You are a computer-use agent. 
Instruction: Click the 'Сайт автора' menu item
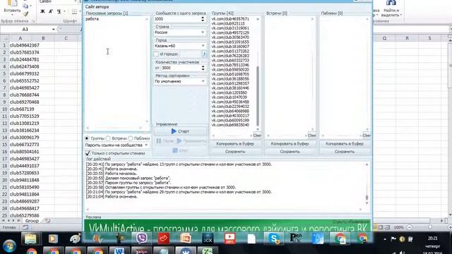pyautogui.click(x=97, y=6)
